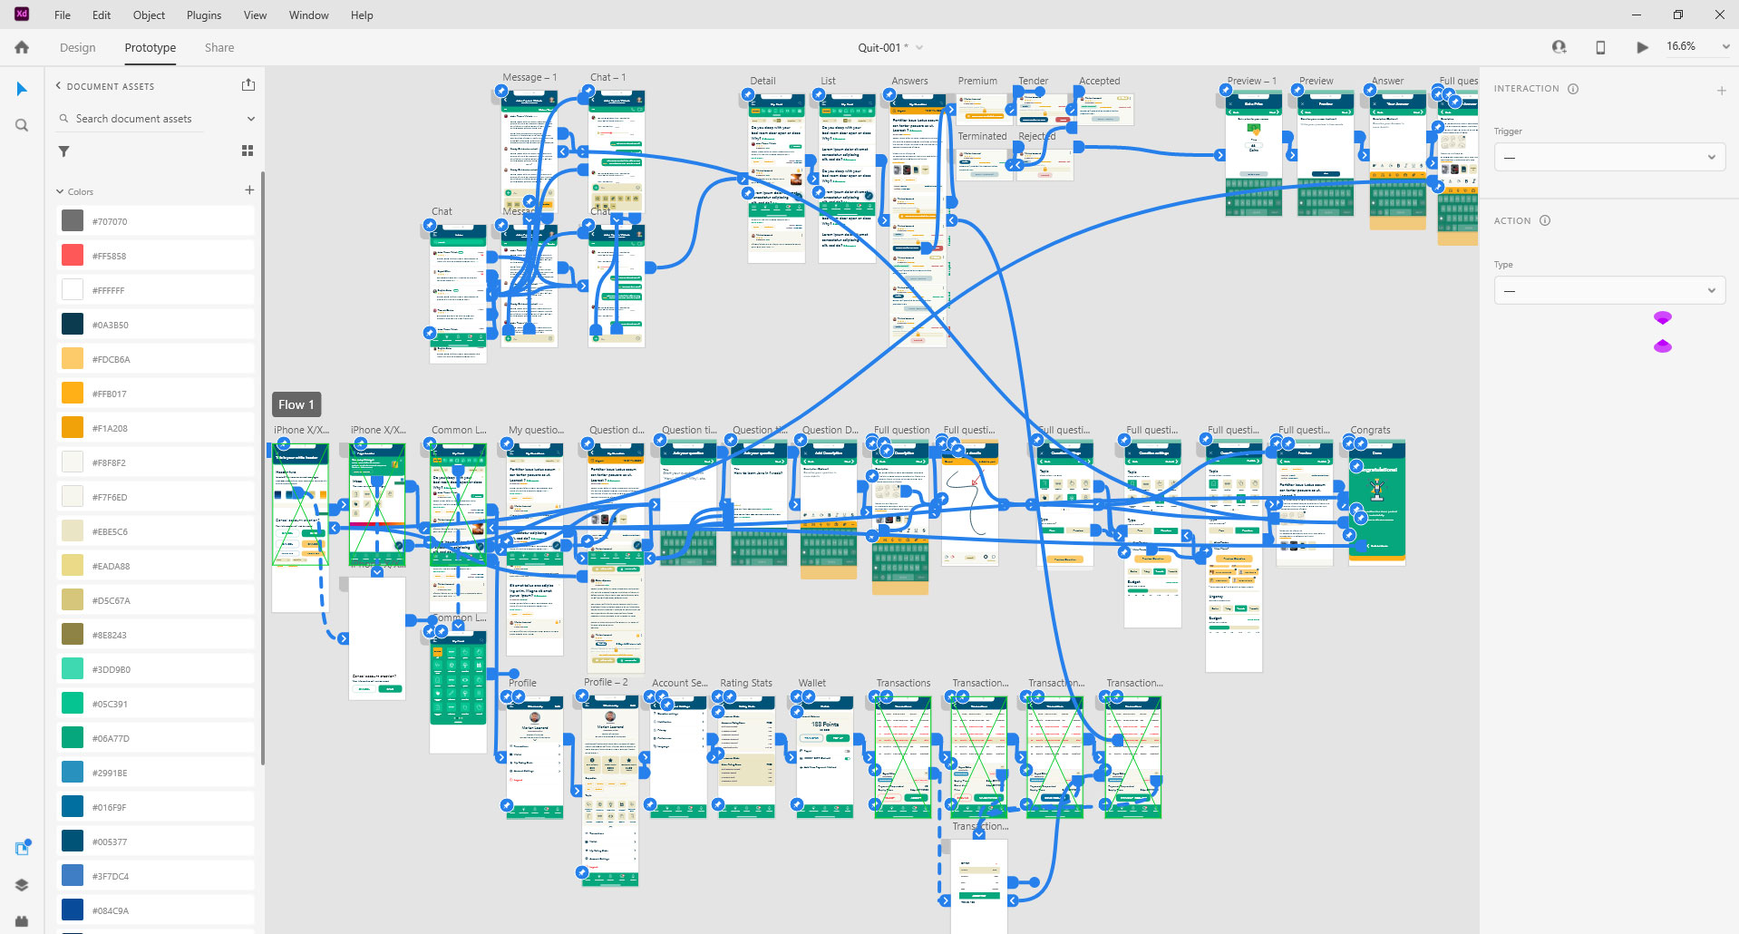Collapse the Colors section
The height and width of the screenshot is (934, 1739).
pyautogui.click(x=60, y=191)
